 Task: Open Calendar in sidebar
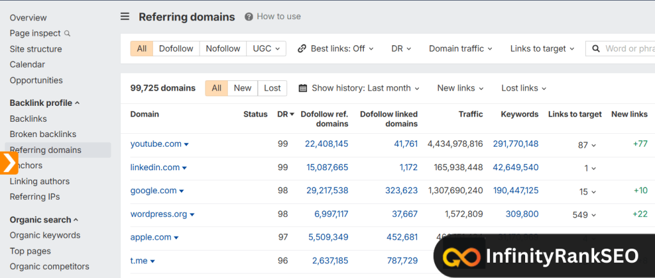[x=27, y=64]
